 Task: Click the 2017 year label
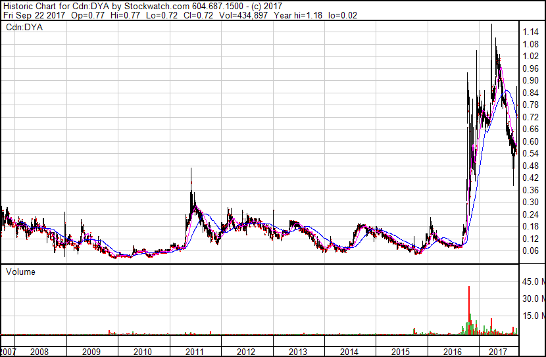(x=498, y=352)
